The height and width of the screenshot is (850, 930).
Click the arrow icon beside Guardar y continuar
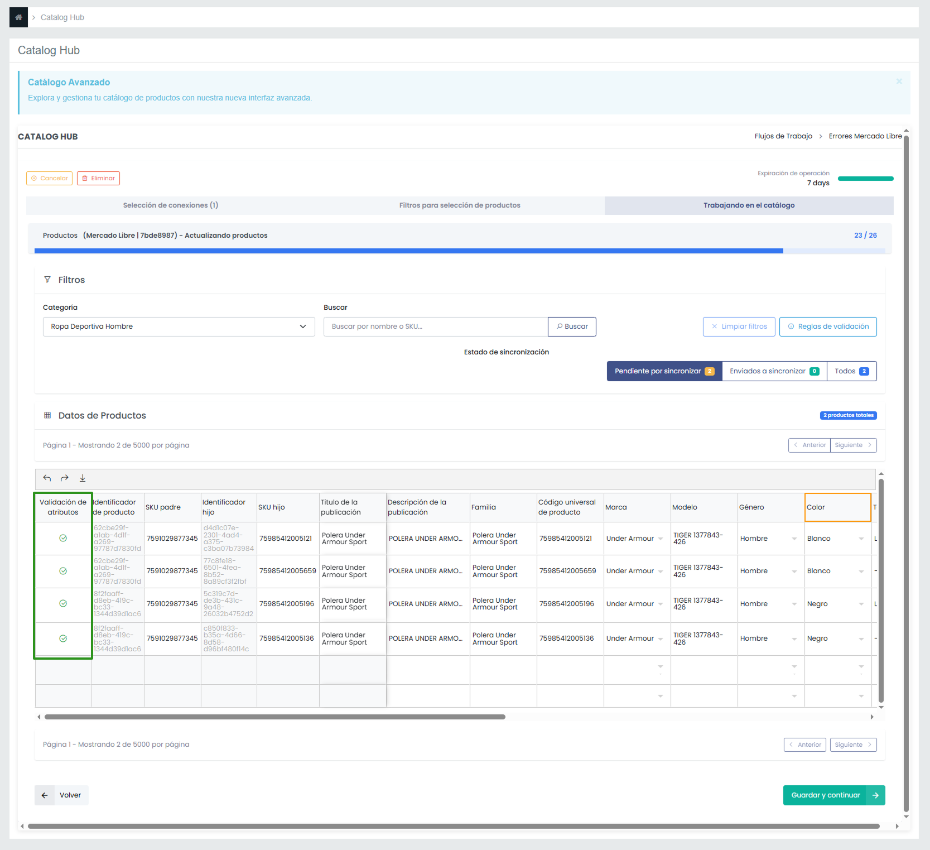[x=875, y=795]
